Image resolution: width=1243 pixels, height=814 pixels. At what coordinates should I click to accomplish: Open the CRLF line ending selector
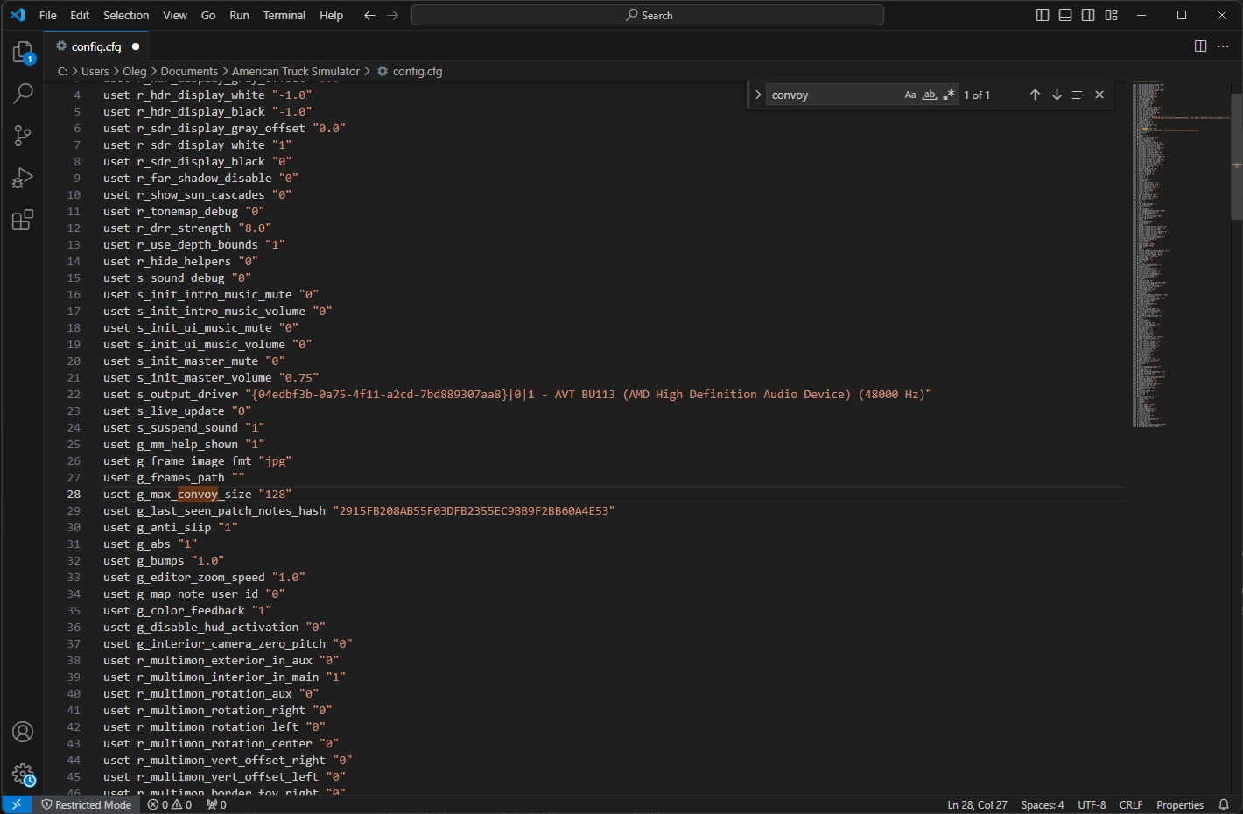pyautogui.click(x=1130, y=804)
